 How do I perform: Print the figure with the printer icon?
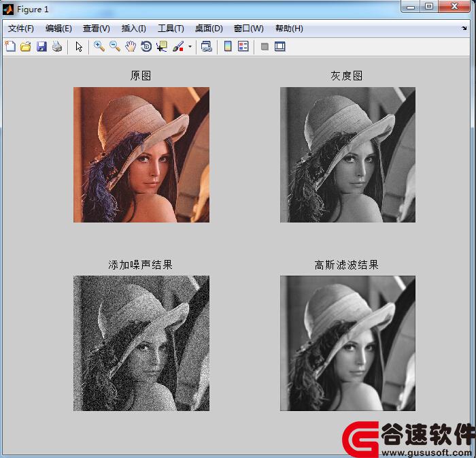coord(57,46)
